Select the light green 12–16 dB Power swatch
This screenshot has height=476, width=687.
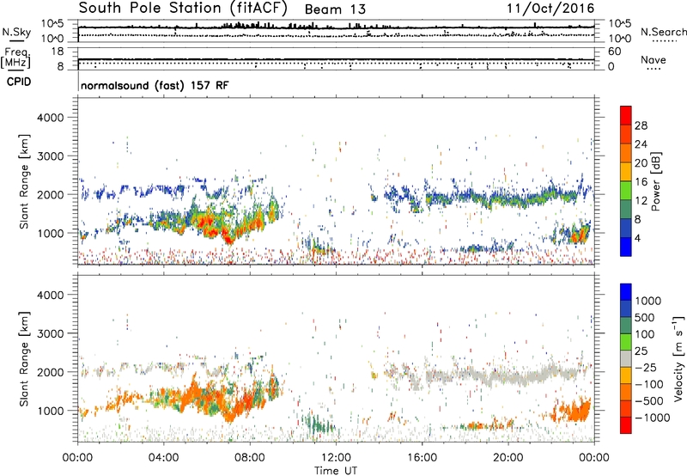pos(626,190)
